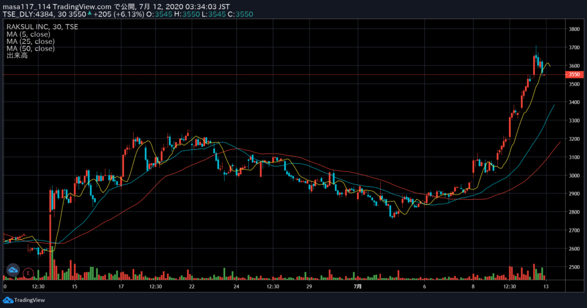Image resolution: width=587 pixels, height=308 pixels.
Task: Click the 6 date label on time axis
Action: tap(425, 287)
